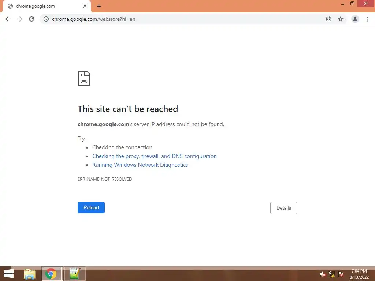Open the green notepad app in taskbar
This screenshot has height=281, width=375.
click(75, 274)
